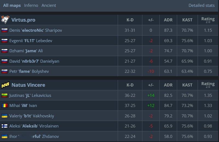
Task: Switch to the Ancient map tab
Action: tap(49, 5)
